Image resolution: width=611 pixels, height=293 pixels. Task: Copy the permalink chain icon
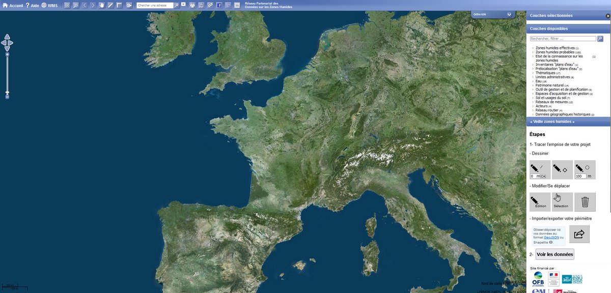tap(210, 5)
